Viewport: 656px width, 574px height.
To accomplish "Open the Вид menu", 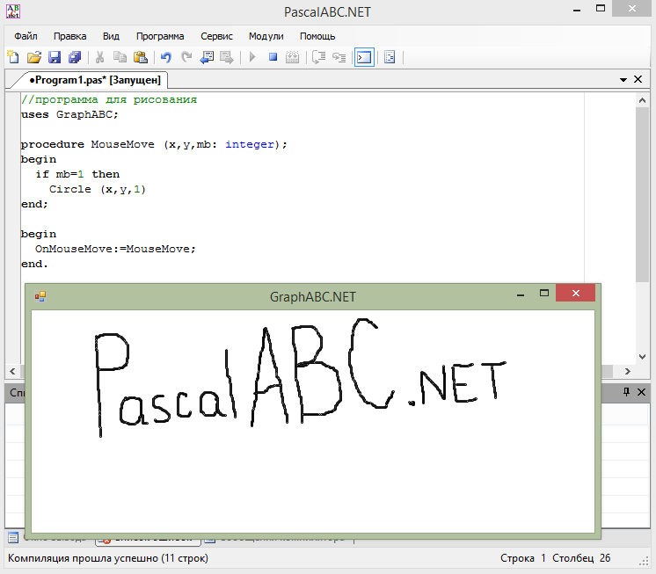I will [111, 36].
